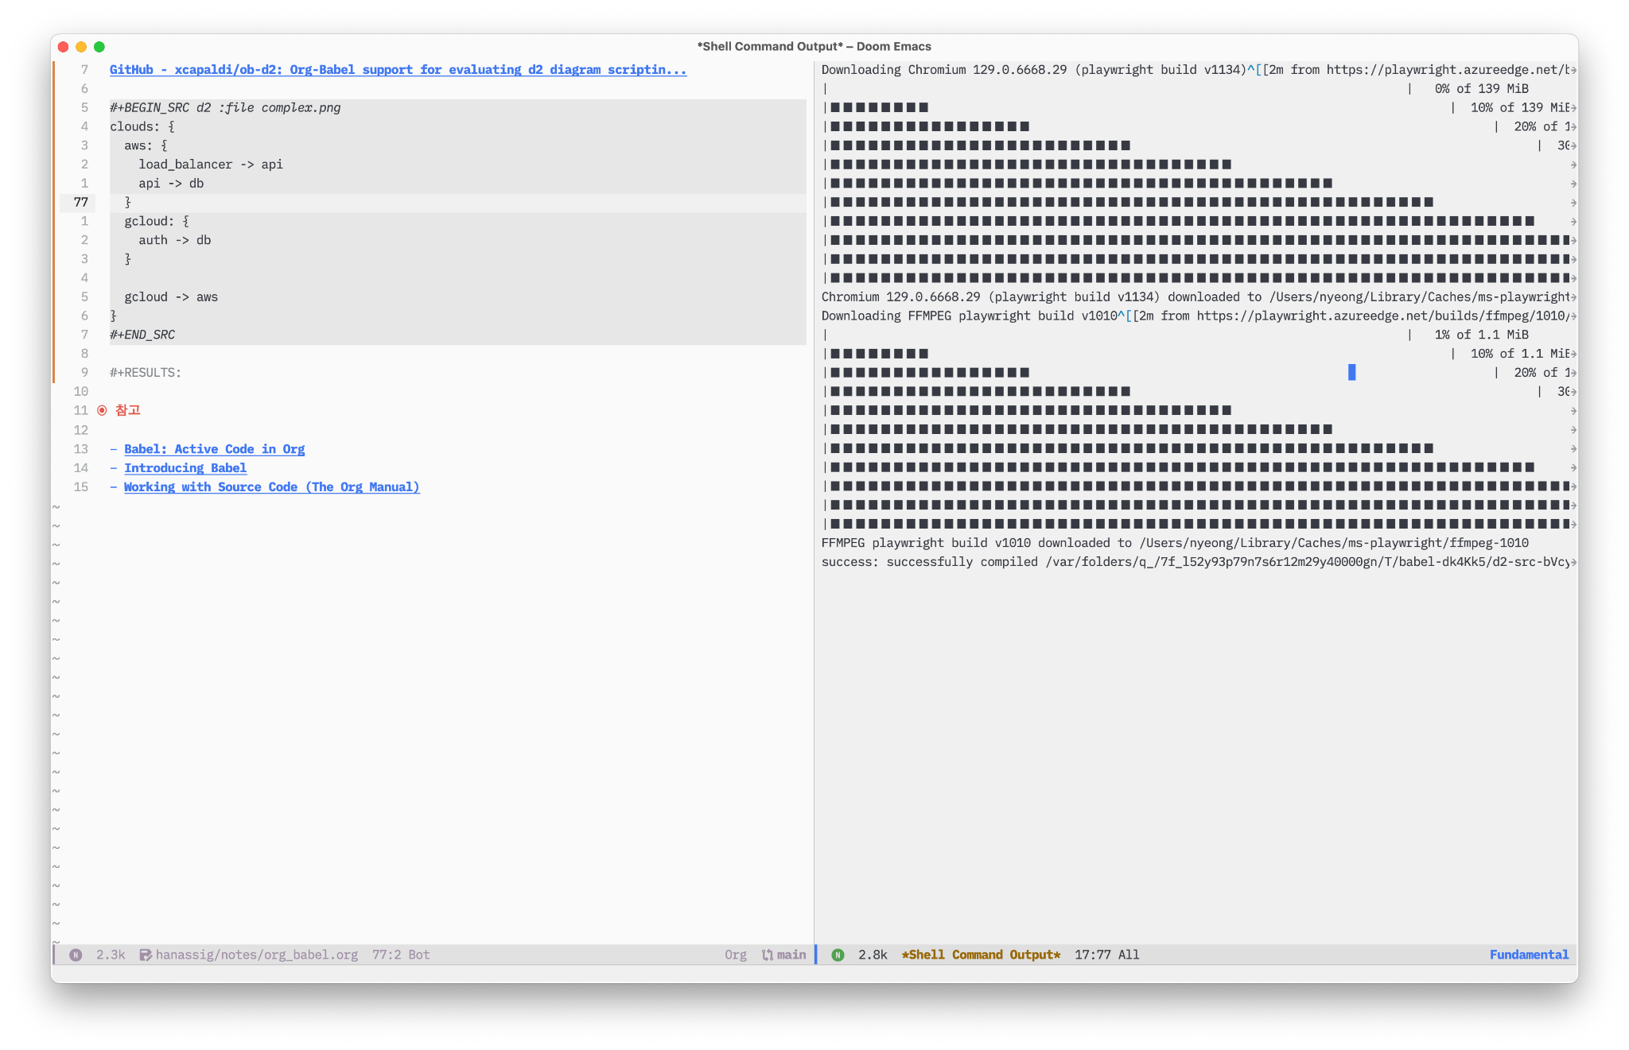Click the #+RESULTS: line

click(x=146, y=373)
